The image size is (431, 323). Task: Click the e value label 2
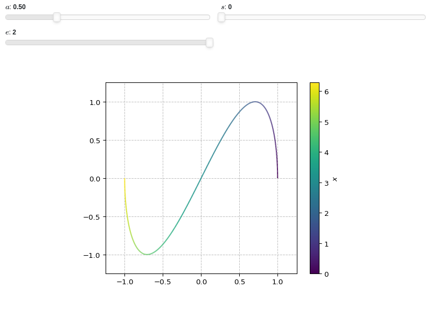click(15, 32)
